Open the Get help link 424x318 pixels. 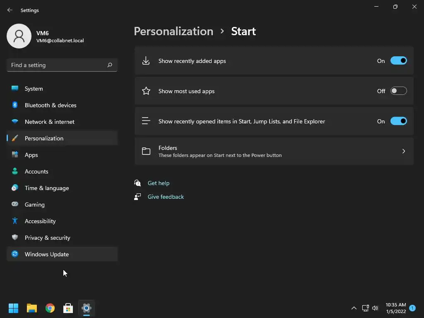coord(159,183)
